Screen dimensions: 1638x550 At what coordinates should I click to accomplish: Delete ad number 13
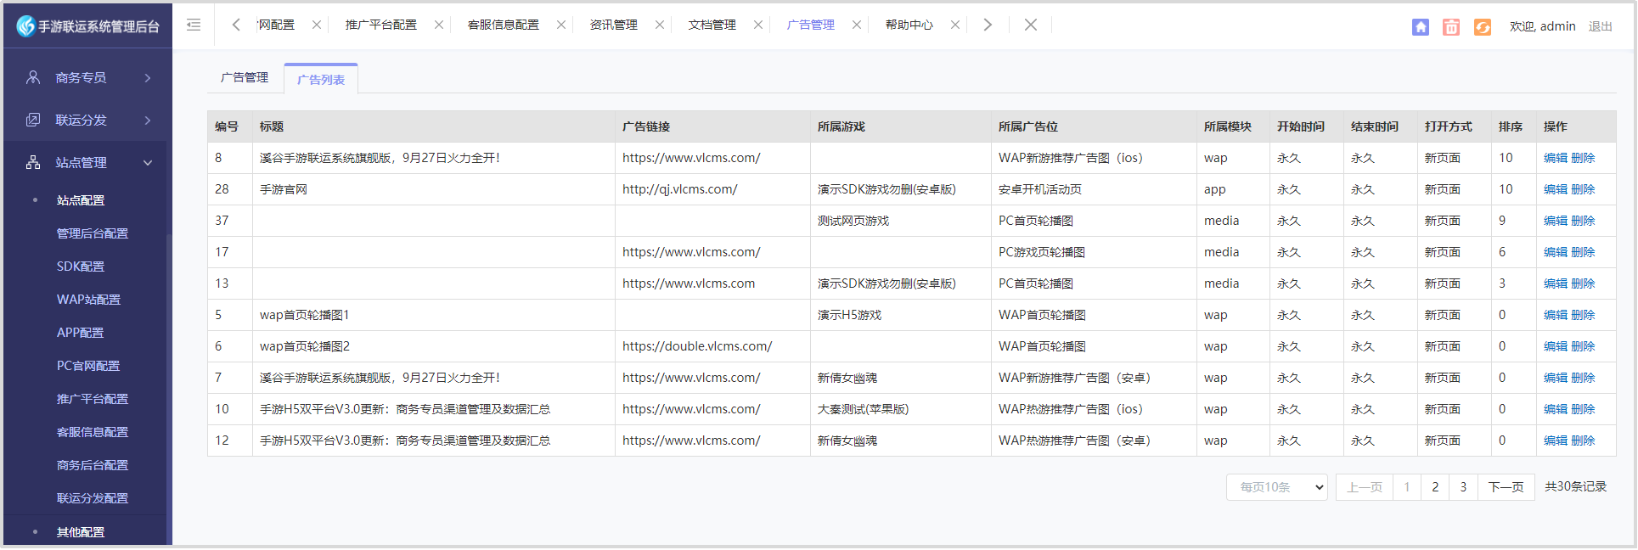pyautogui.click(x=1583, y=283)
